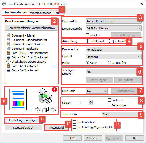Click the Druckdichte... button

click(128, 80)
